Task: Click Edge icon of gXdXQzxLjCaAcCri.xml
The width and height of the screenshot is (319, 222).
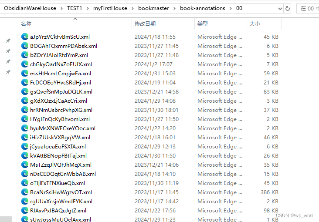Action: (24, 101)
